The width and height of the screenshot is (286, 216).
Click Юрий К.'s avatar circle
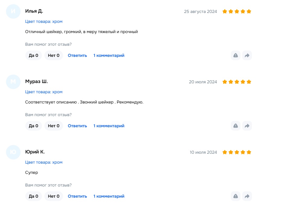pos(13,152)
